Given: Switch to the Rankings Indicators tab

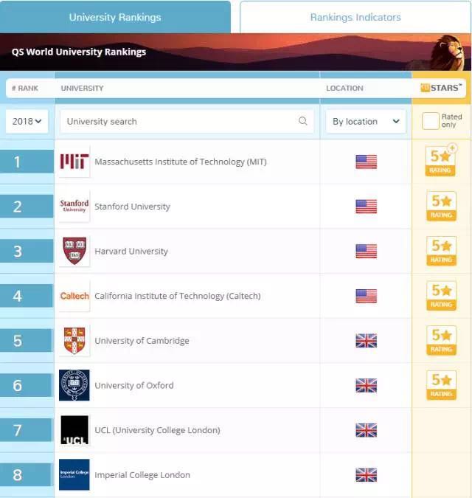Looking at the screenshot, I should click(355, 17).
